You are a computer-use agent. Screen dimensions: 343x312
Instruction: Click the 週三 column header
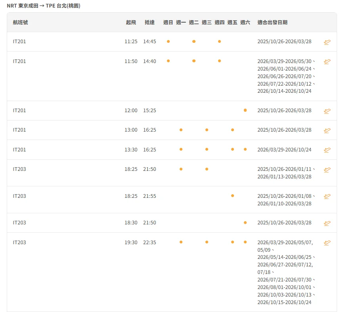point(207,22)
